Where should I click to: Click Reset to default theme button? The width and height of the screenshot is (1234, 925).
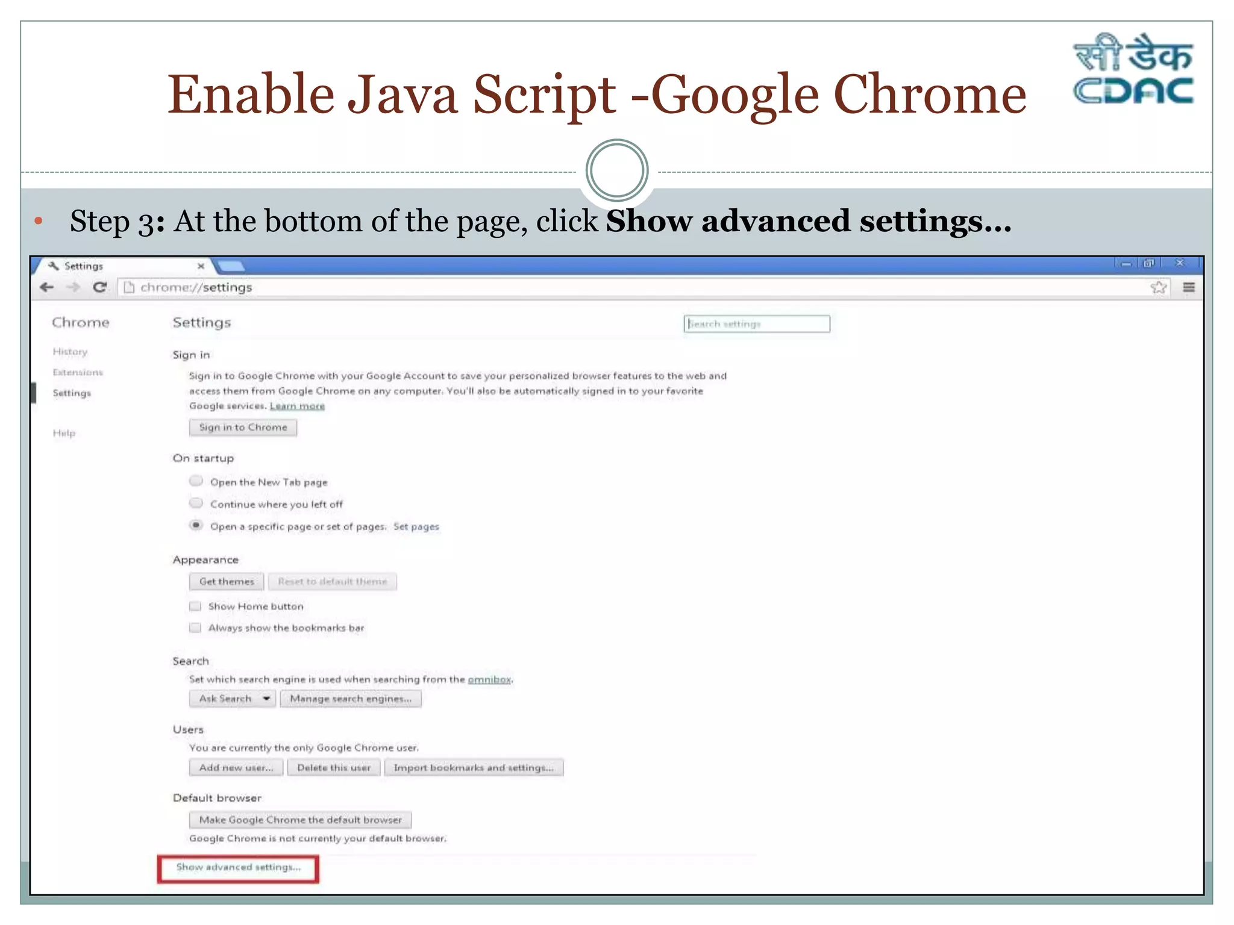click(333, 582)
